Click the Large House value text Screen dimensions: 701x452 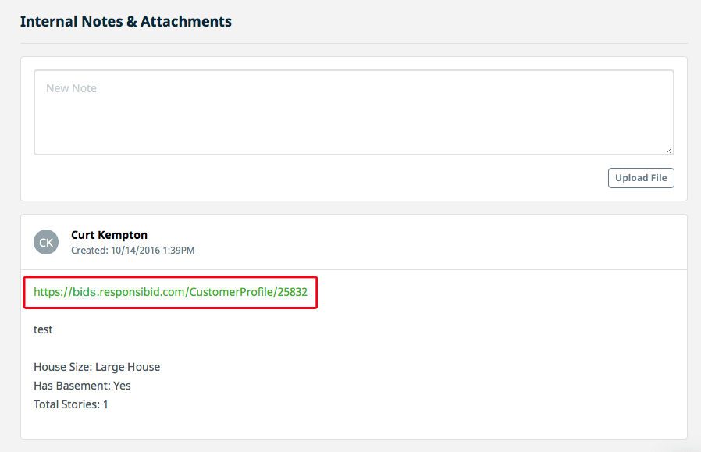click(x=128, y=367)
